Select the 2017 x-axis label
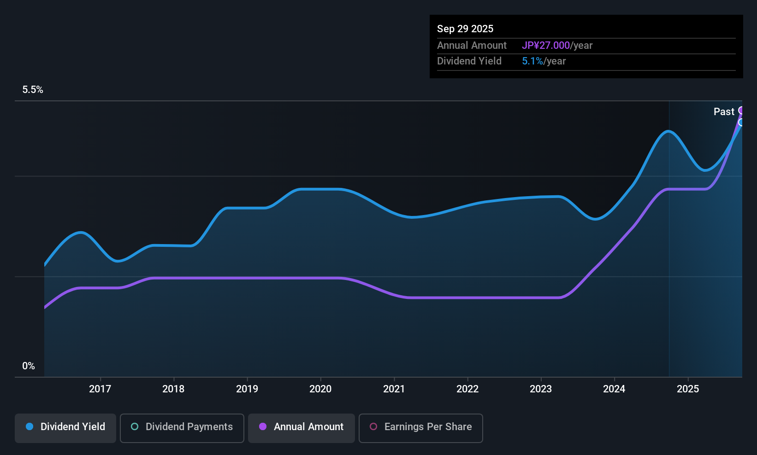Image resolution: width=757 pixels, height=455 pixels. point(100,389)
